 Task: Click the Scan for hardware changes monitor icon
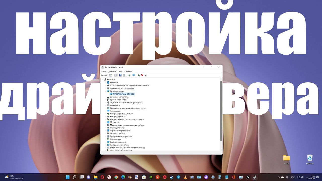pyautogui.click(x=134, y=75)
